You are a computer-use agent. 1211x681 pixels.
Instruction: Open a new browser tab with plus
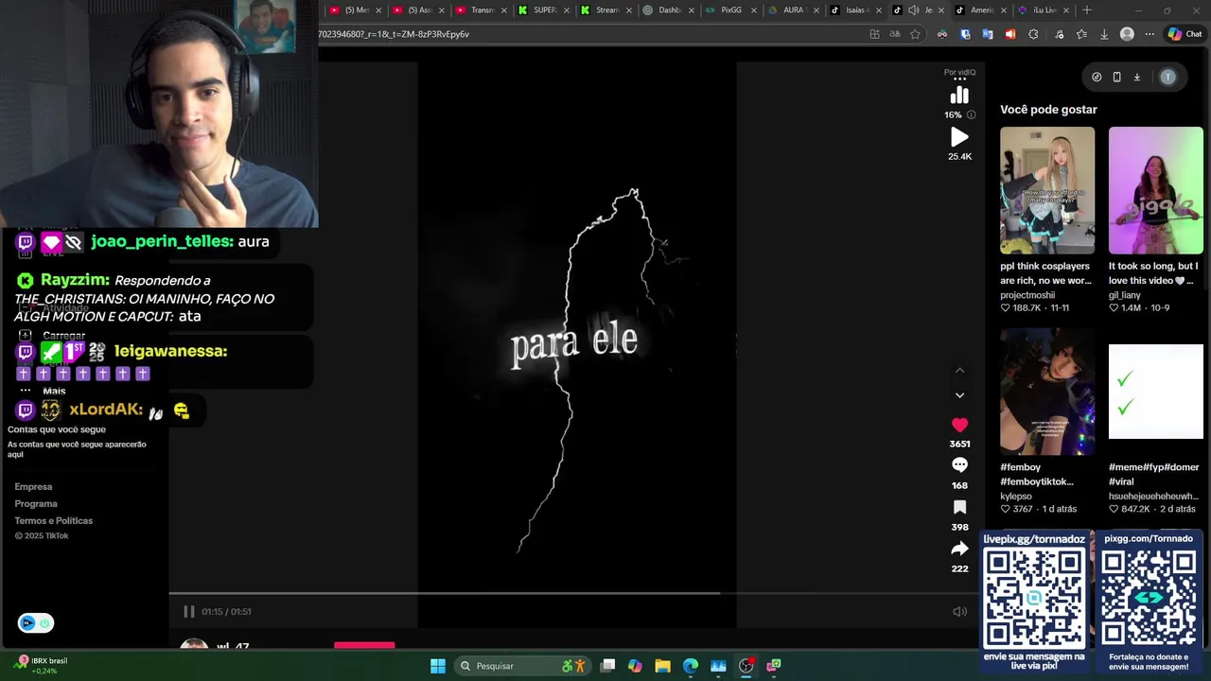(x=1087, y=10)
